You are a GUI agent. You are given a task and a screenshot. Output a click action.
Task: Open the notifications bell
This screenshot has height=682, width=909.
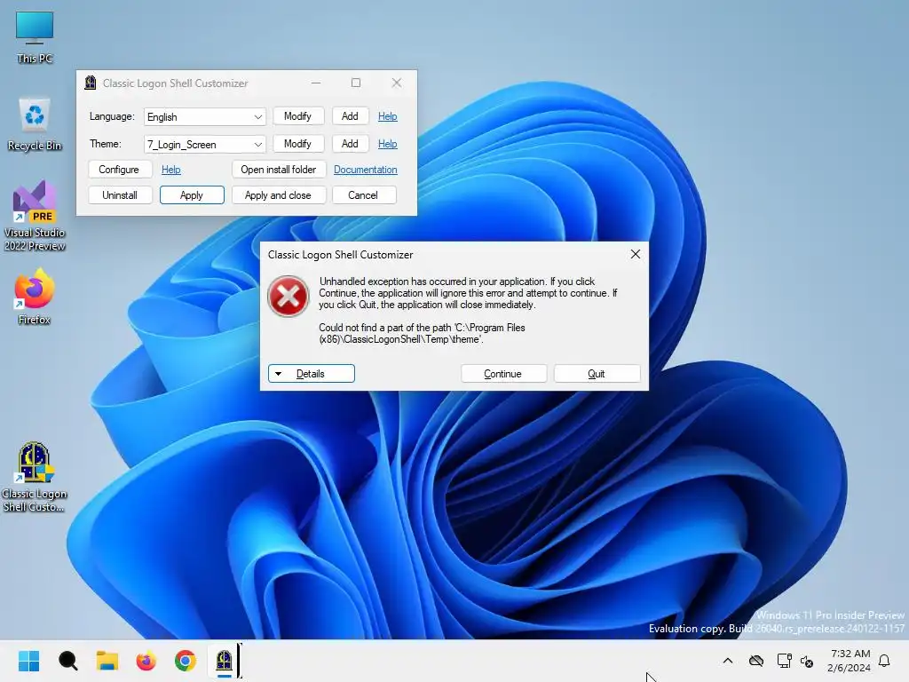[x=884, y=661]
